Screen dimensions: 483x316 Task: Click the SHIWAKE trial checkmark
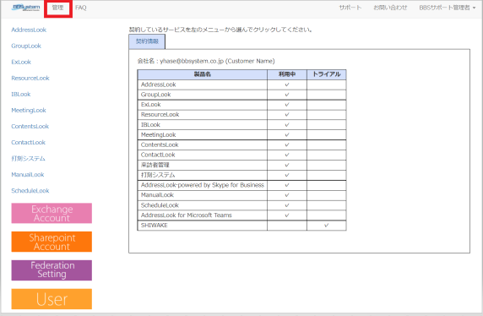click(x=327, y=226)
